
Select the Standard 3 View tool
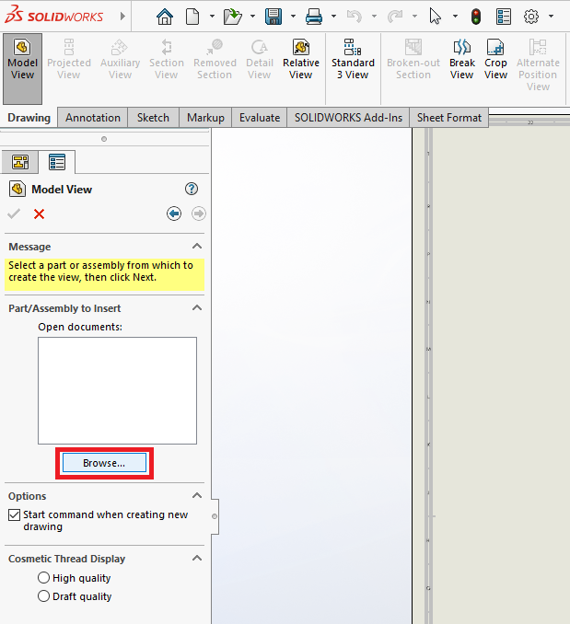coord(353,61)
